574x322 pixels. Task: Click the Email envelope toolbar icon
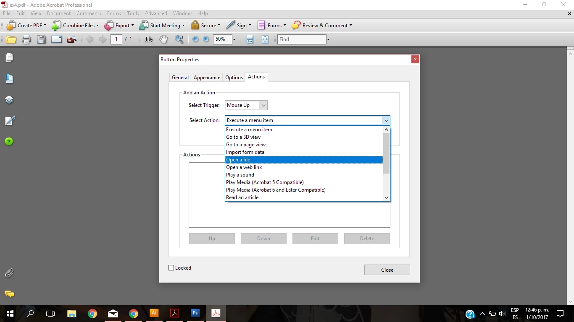[56, 39]
